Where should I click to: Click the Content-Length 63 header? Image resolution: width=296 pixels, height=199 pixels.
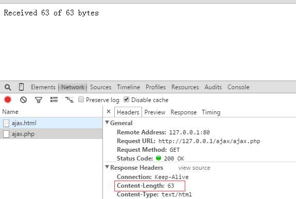coord(145,186)
